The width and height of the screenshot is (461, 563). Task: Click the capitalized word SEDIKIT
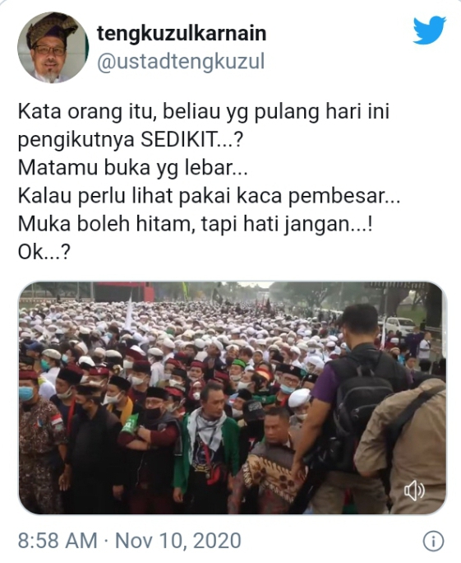coord(178,140)
